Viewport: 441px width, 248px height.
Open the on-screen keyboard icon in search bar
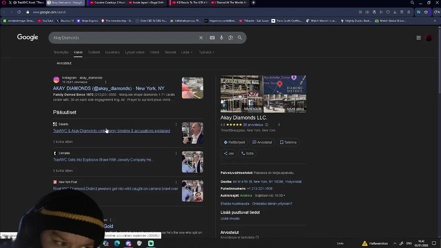pyautogui.click(x=212, y=38)
